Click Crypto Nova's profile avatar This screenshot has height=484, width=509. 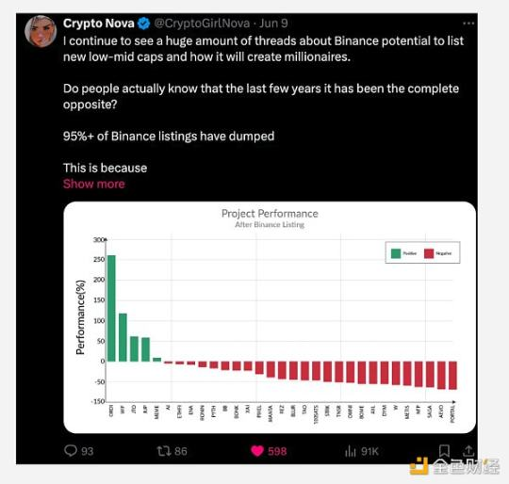tap(41, 31)
